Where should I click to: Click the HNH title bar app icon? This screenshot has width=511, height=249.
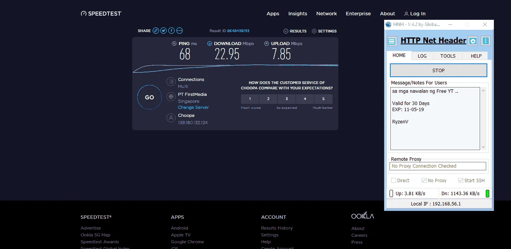388,24
